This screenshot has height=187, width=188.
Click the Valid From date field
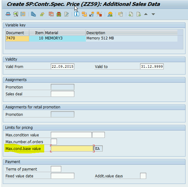(x=62, y=66)
